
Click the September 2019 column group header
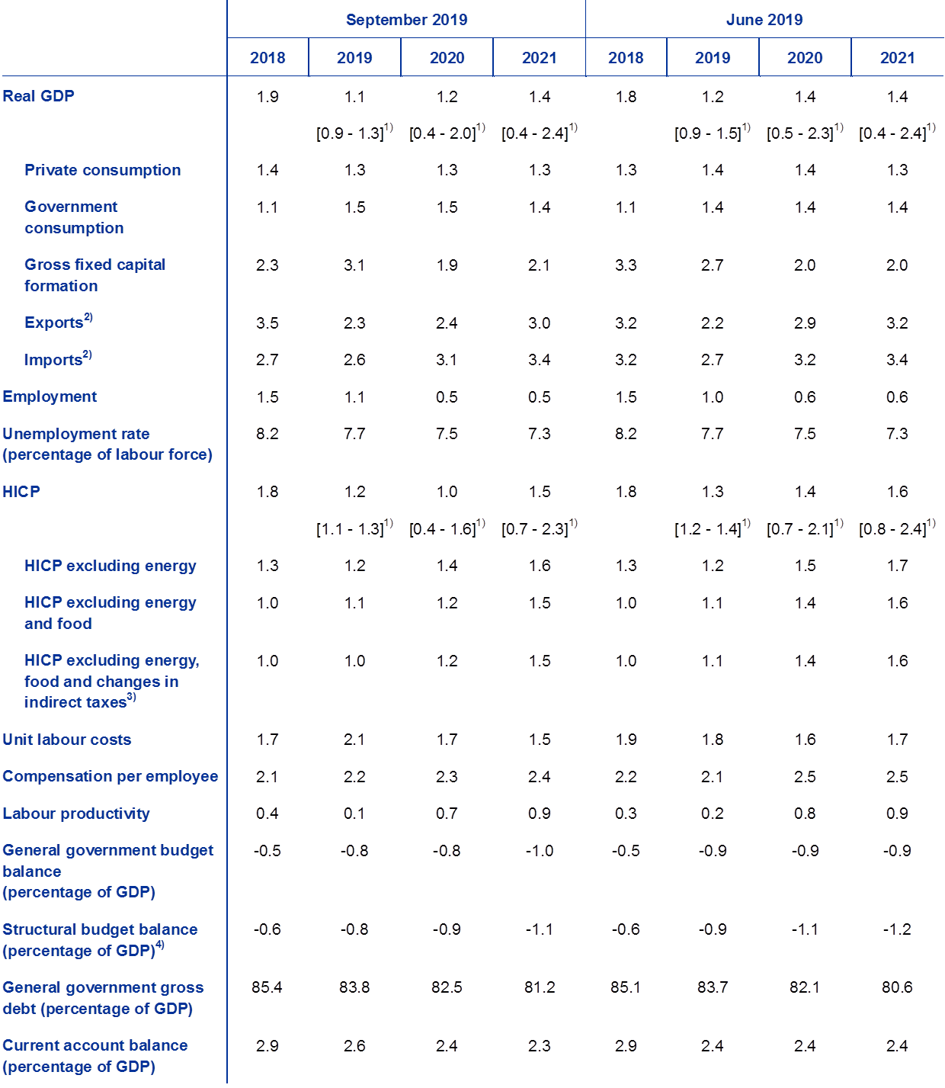(x=406, y=20)
